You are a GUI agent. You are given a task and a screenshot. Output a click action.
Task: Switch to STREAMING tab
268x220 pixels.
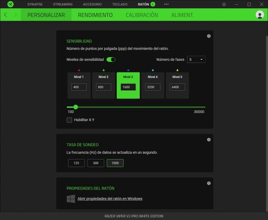pos(63,4)
